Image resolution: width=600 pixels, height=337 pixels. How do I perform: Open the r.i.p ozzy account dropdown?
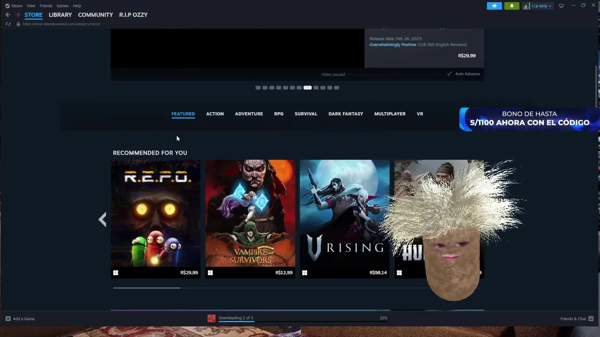541,6
